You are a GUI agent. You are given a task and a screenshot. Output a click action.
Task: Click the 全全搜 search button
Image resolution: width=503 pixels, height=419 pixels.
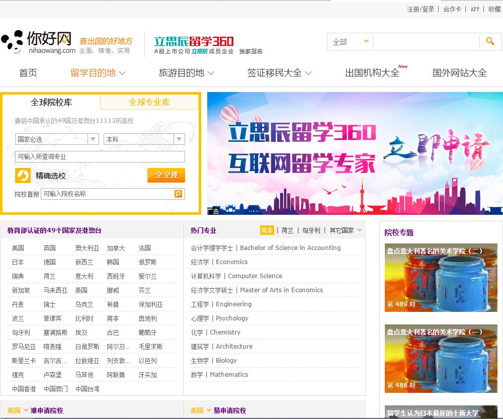pyautogui.click(x=166, y=175)
